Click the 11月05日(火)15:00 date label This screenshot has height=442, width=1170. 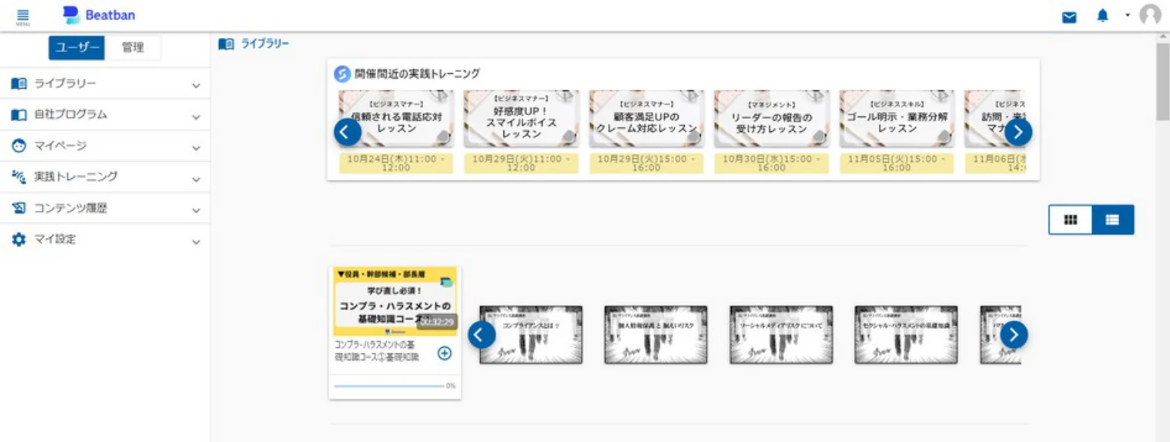(897, 163)
